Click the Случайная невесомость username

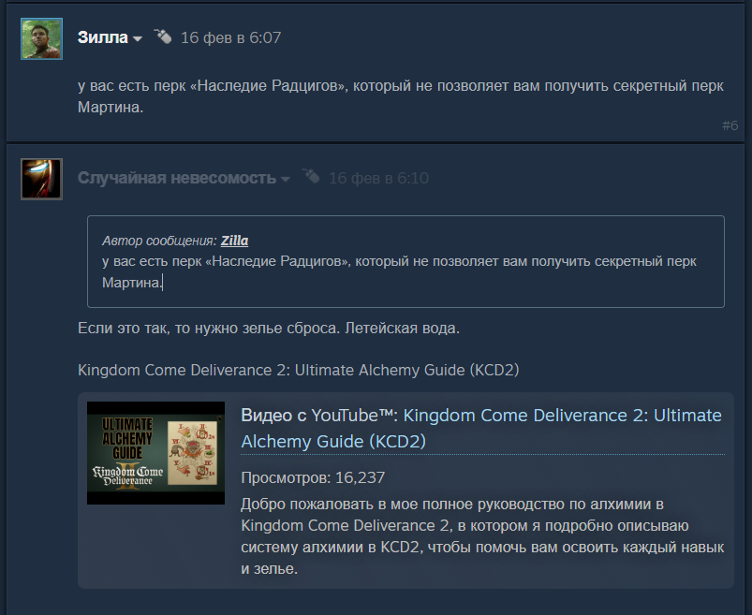click(177, 178)
